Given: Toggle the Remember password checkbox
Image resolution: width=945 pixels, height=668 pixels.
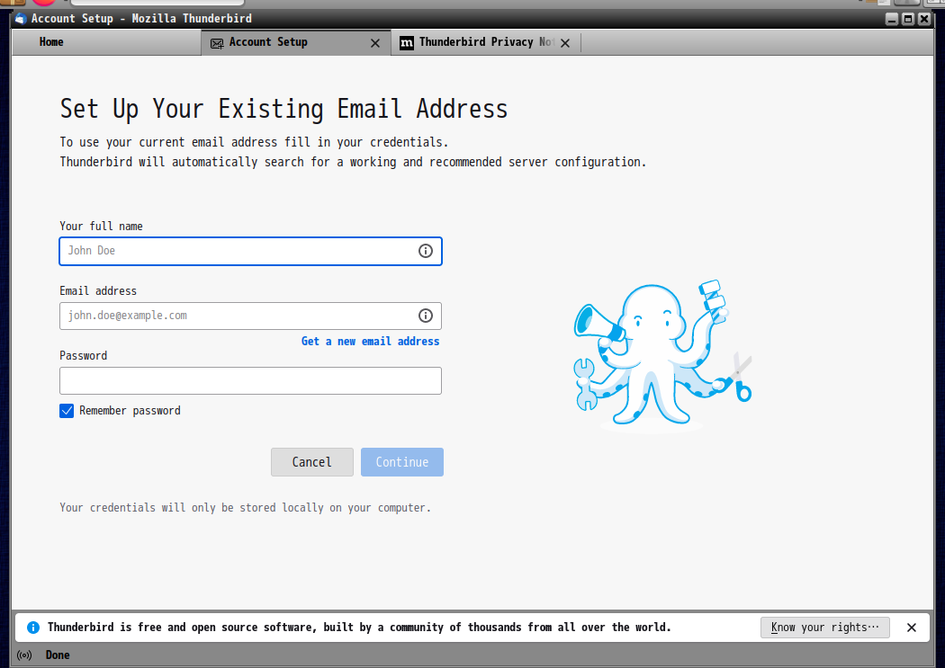Looking at the screenshot, I should (x=67, y=411).
